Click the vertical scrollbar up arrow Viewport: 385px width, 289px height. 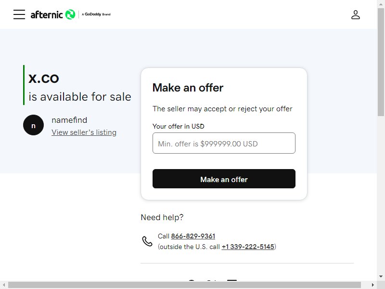coord(381,3)
